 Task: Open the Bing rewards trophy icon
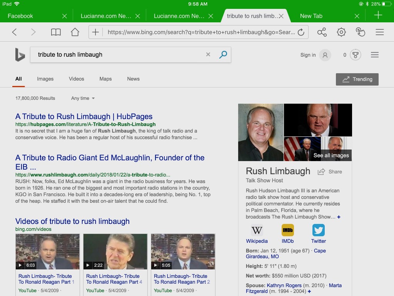(355, 55)
